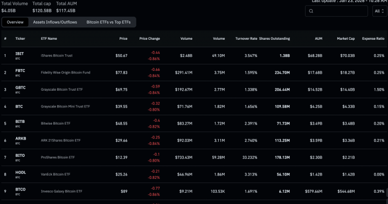Click BTCO AUM $579.66M
The image size is (388, 204).
[x=314, y=191]
